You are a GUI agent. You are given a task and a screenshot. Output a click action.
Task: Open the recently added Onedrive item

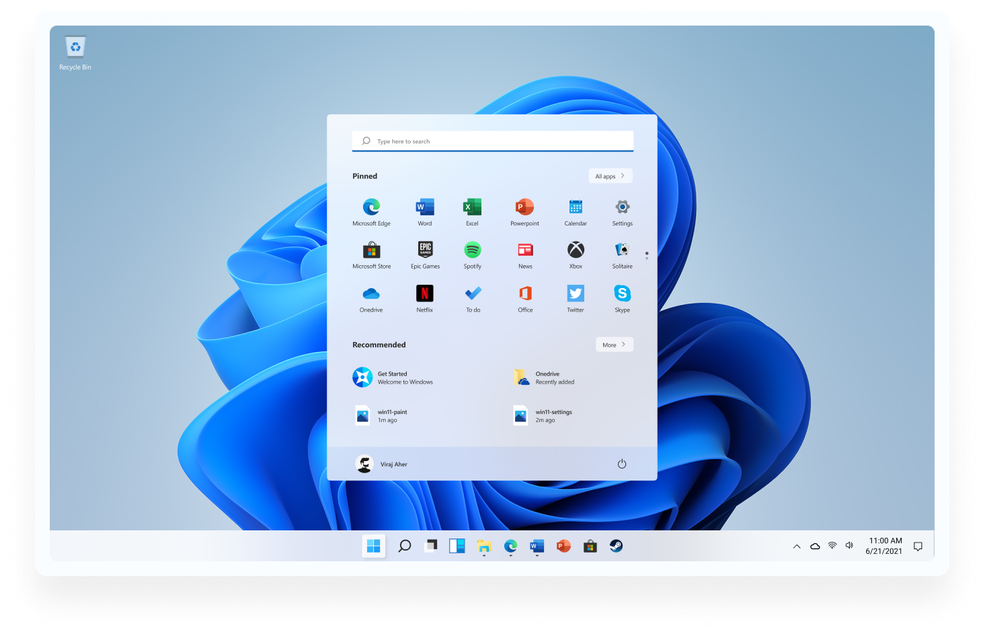point(544,378)
